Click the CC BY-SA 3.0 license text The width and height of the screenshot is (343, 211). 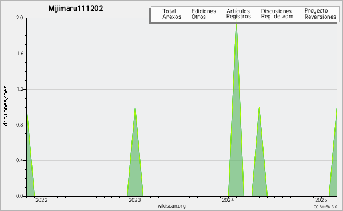click(325, 206)
